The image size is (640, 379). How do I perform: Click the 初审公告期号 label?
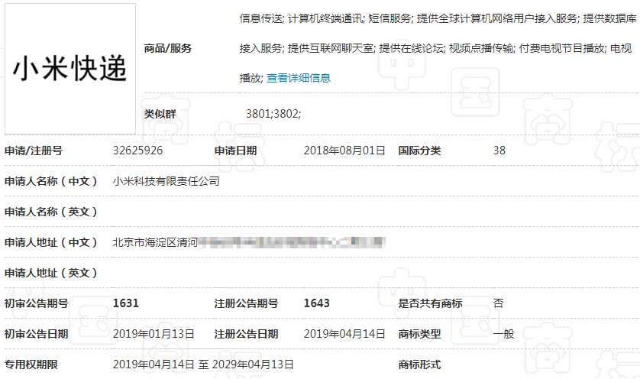point(37,303)
